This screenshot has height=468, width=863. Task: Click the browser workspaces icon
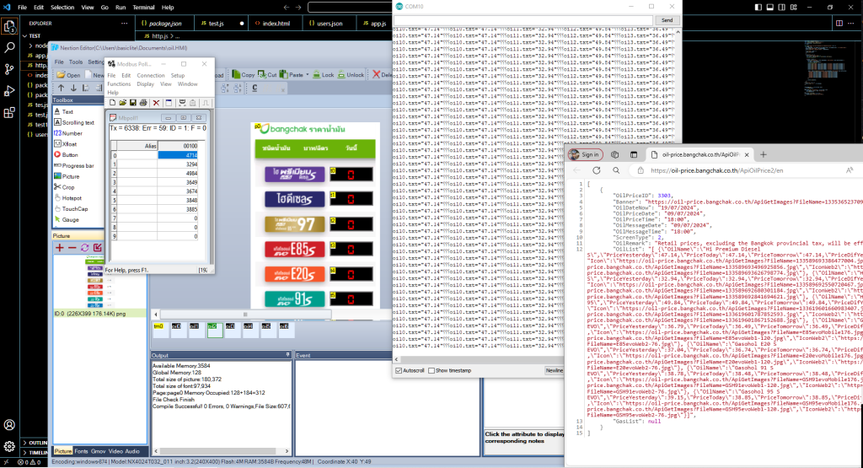[x=614, y=154]
